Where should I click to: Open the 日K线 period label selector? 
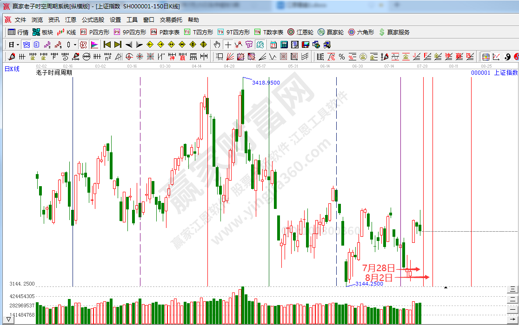click(x=12, y=69)
